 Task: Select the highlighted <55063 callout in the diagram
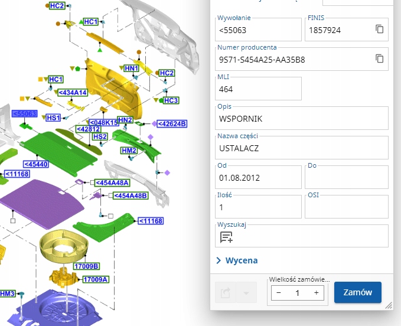[25, 113]
